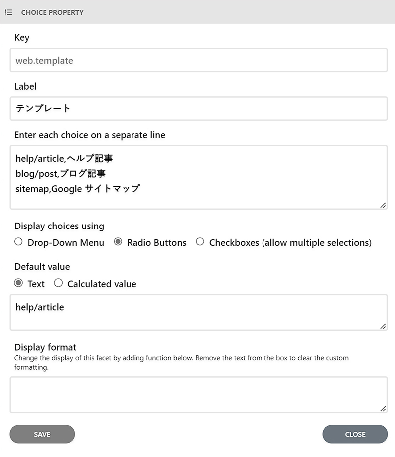This screenshot has height=457, width=395.
Task: Click the blog/post,ブログ記事 choice line
Action: click(61, 174)
